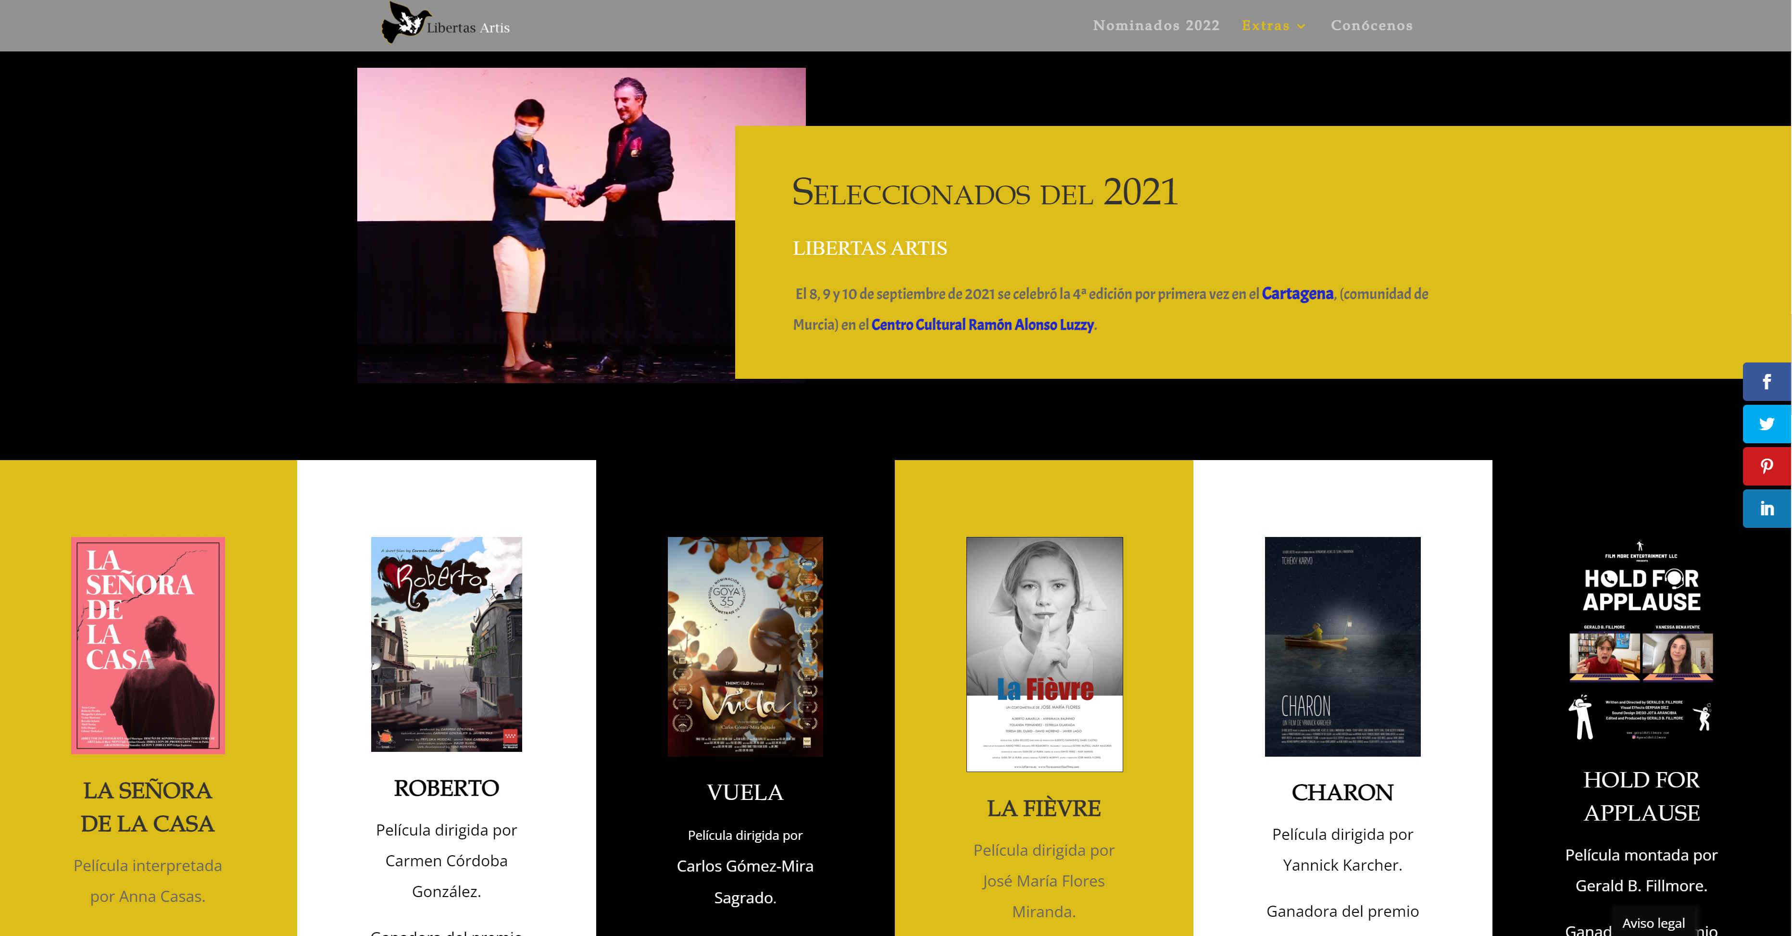This screenshot has width=1792, height=936.
Task: Open the Nominados 2022 menu item
Action: [x=1155, y=26]
